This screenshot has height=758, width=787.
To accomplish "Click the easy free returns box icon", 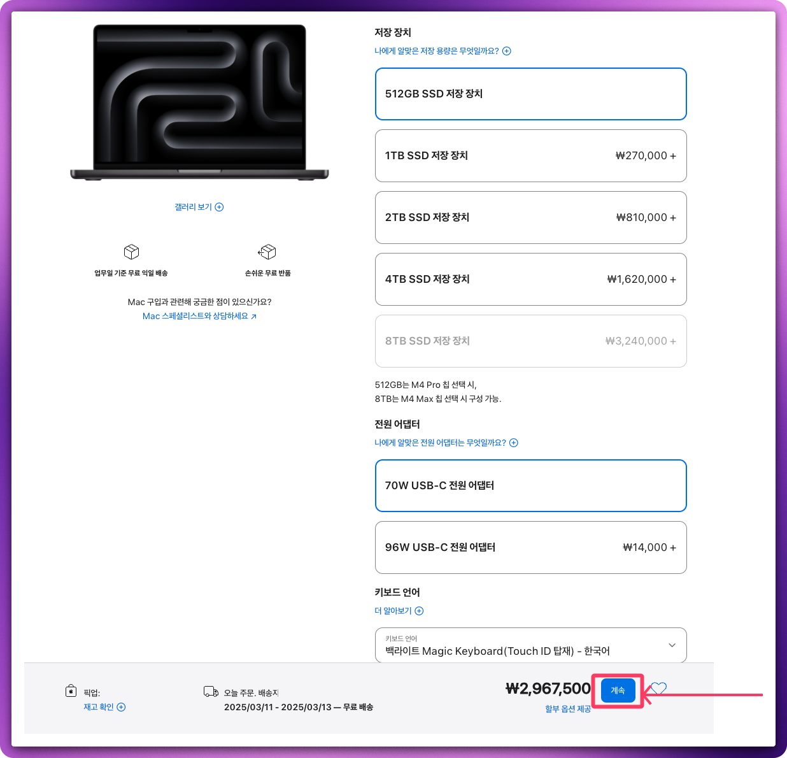I will [x=267, y=252].
